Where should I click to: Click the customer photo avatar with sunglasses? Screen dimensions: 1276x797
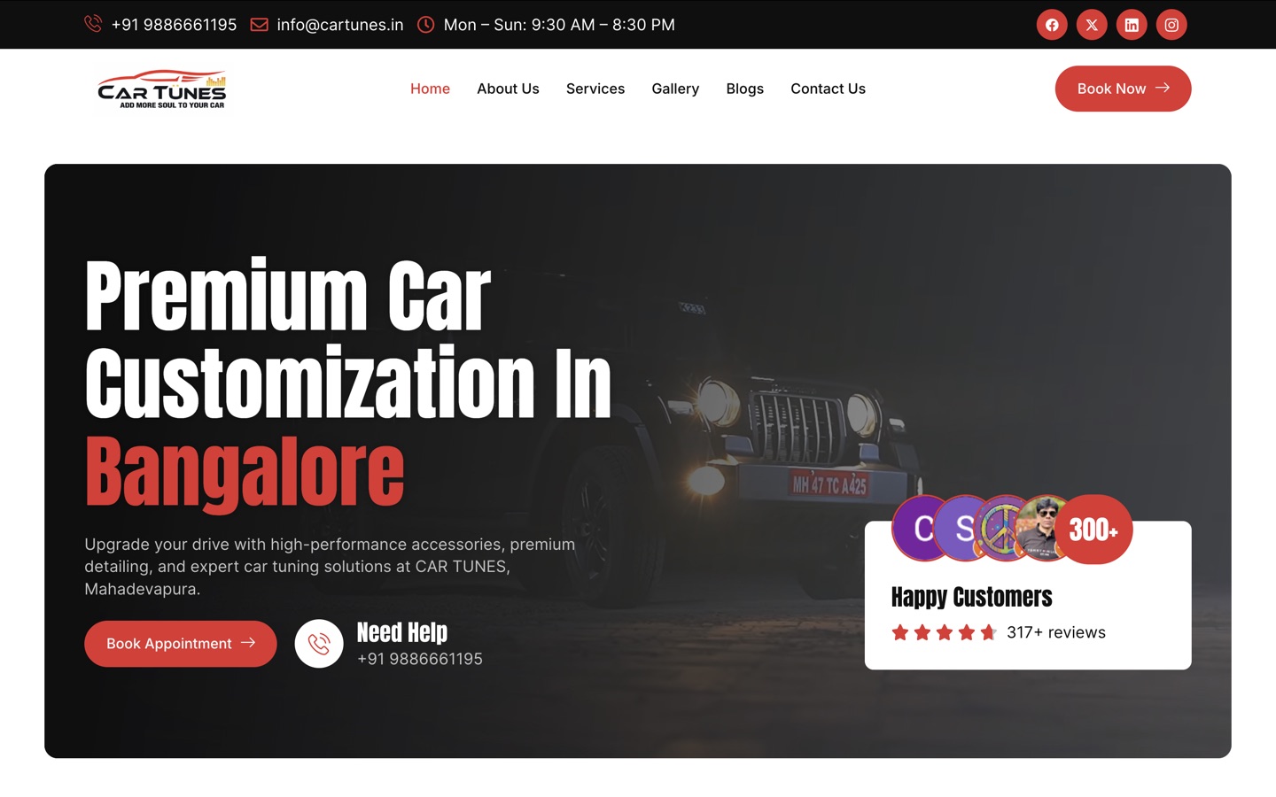[x=1039, y=529]
